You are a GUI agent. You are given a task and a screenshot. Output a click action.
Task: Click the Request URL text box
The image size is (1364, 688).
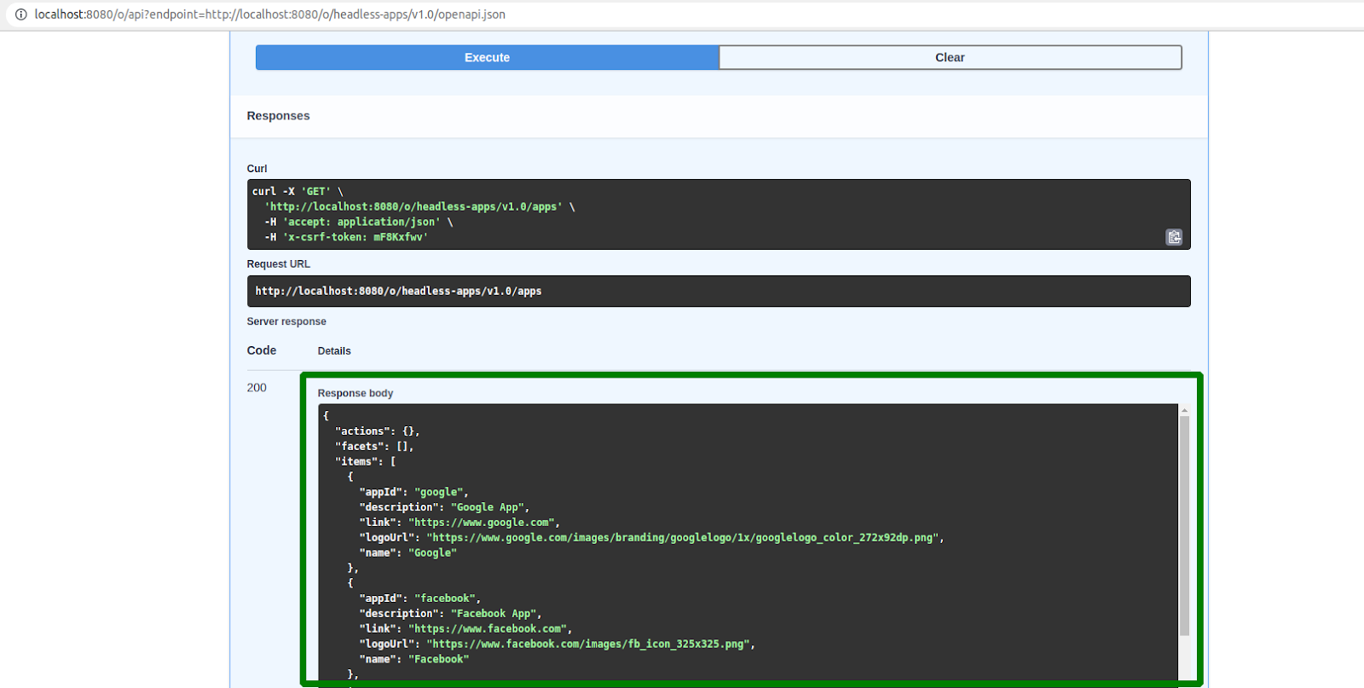pyautogui.click(x=719, y=291)
